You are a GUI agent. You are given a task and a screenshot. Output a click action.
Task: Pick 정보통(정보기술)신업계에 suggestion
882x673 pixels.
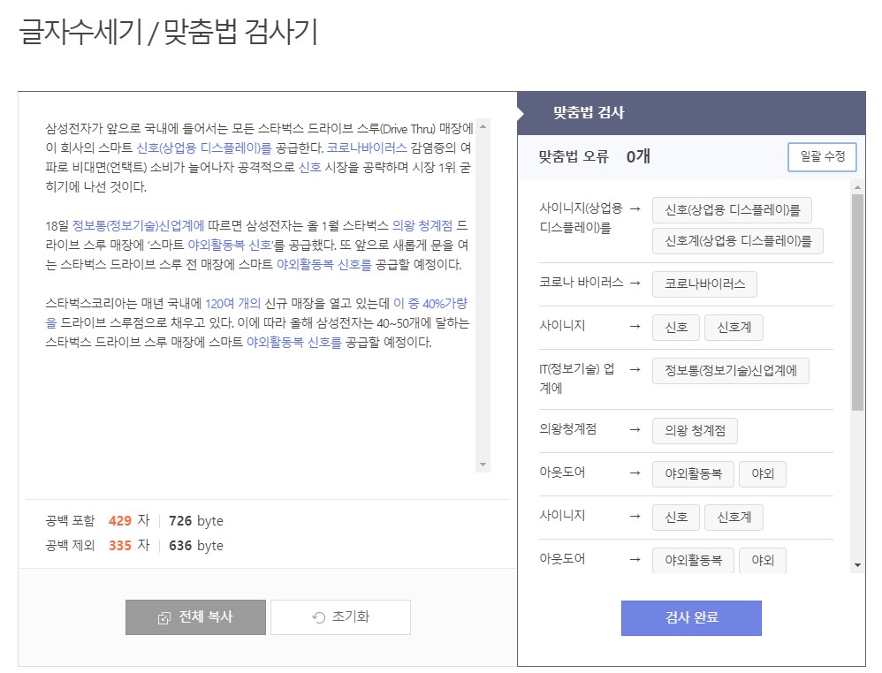click(x=730, y=371)
